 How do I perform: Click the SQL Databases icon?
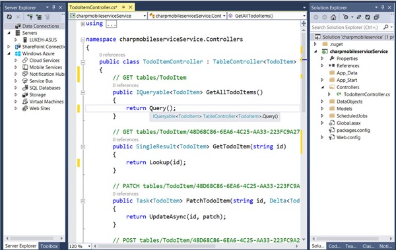[x=25, y=88]
